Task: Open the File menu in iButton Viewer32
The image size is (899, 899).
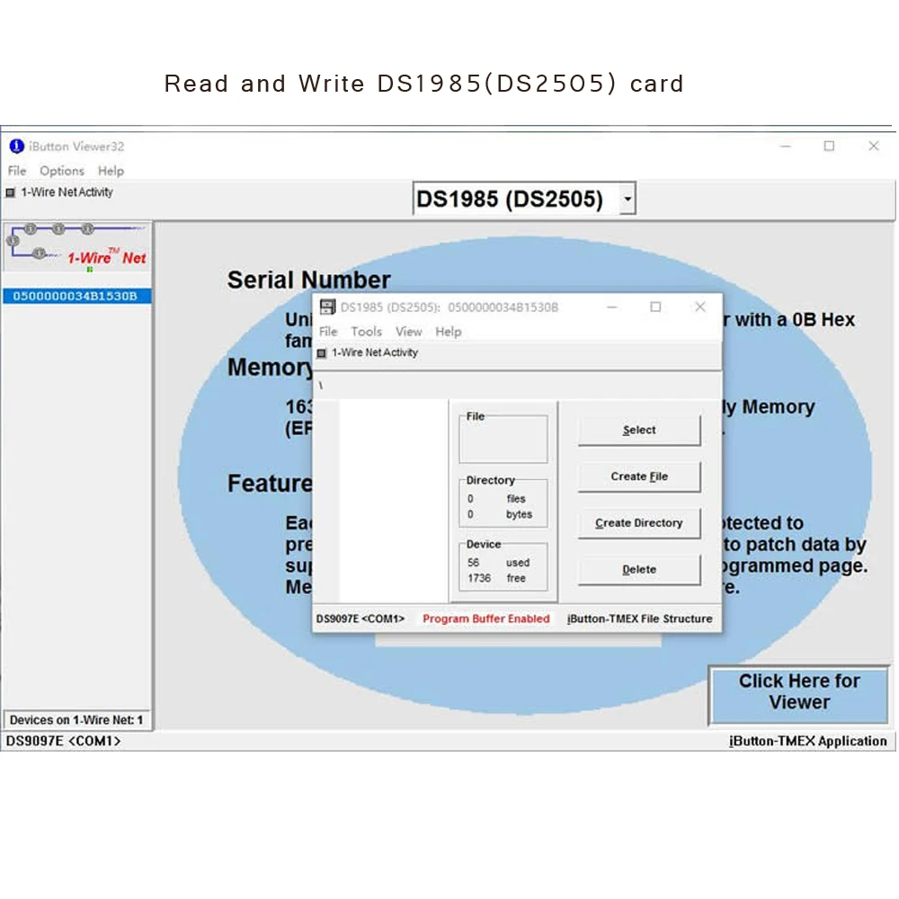Action: pyautogui.click(x=16, y=171)
